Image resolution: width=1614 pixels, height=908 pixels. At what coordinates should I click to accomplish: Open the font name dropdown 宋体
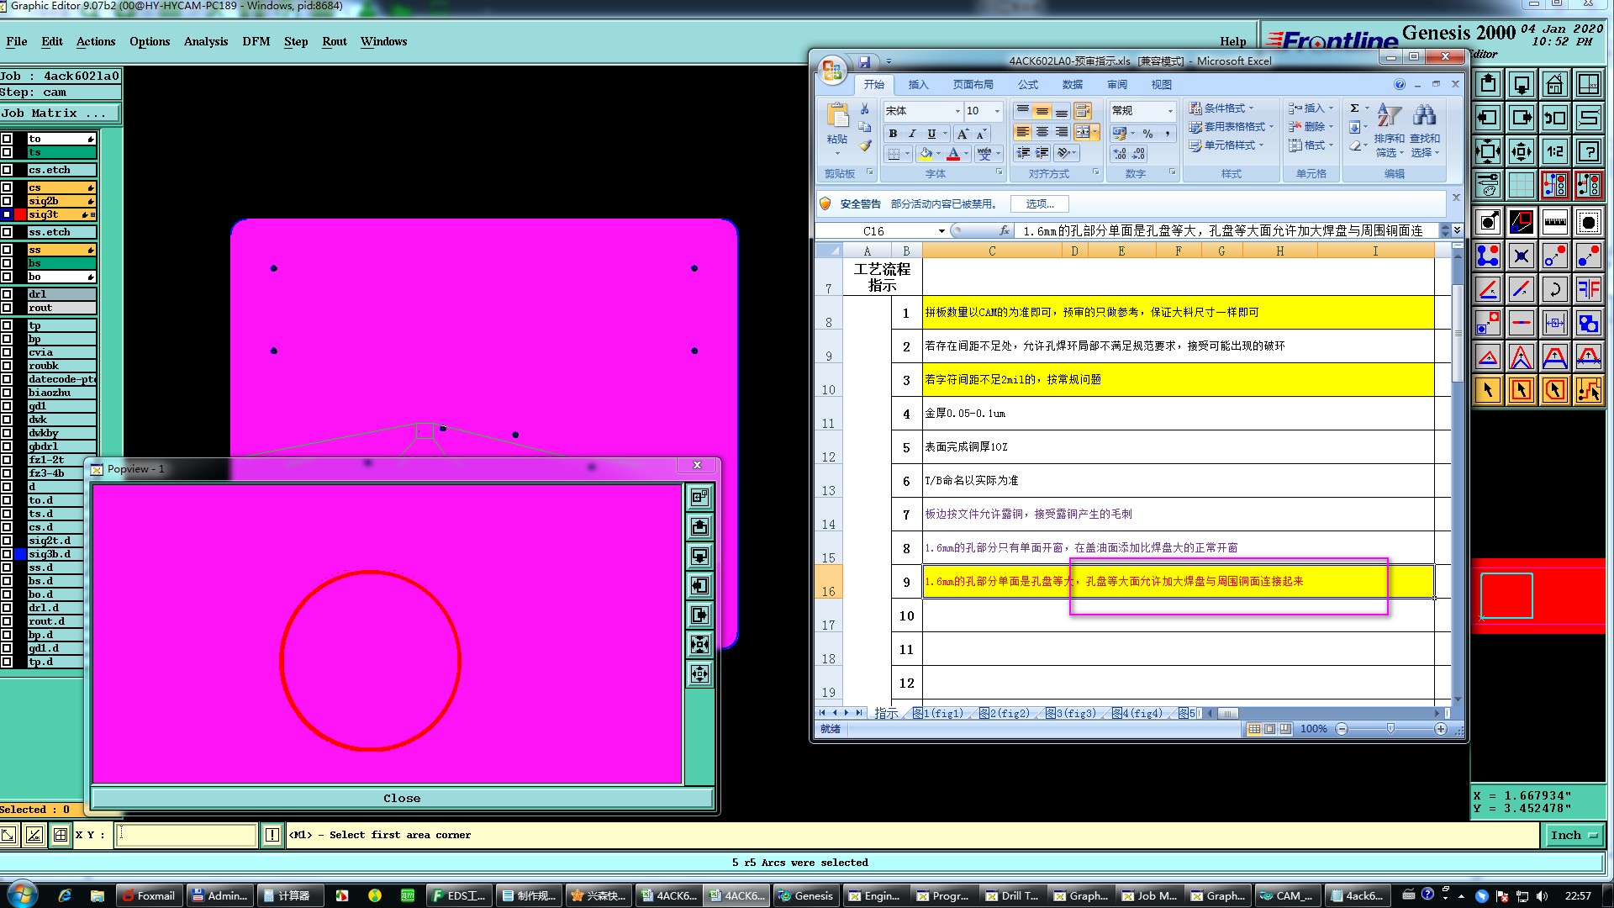[x=957, y=111]
